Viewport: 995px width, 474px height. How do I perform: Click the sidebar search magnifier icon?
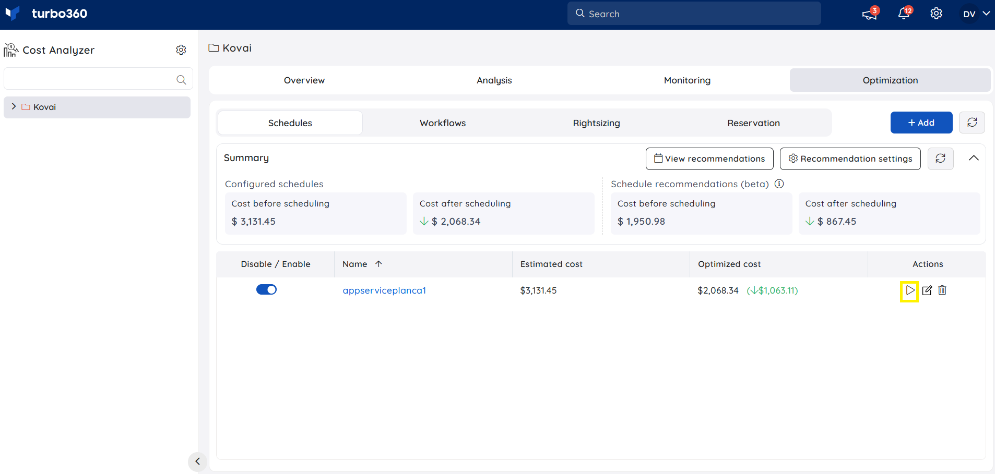(181, 79)
